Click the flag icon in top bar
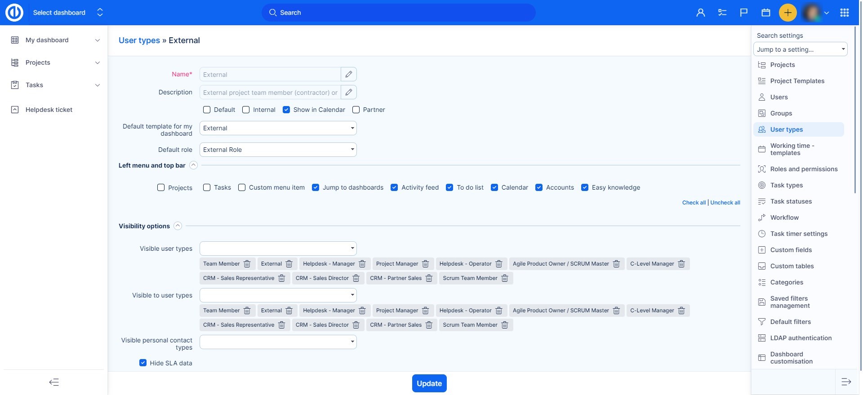Image resolution: width=863 pixels, height=395 pixels. (744, 13)
